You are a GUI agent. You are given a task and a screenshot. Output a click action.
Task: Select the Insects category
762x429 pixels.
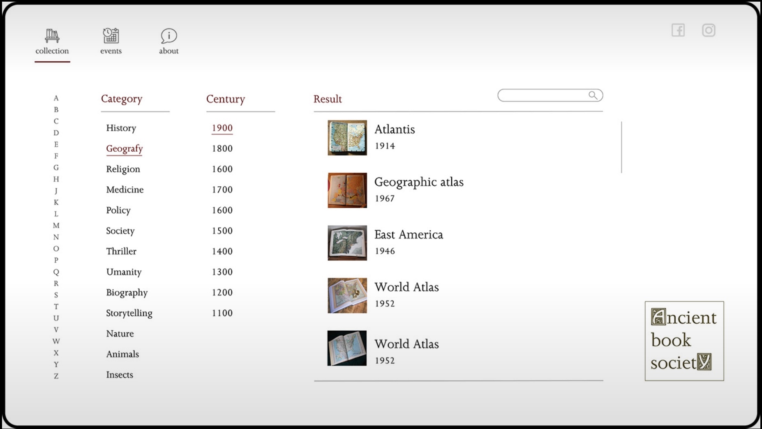tap(120, 375)
